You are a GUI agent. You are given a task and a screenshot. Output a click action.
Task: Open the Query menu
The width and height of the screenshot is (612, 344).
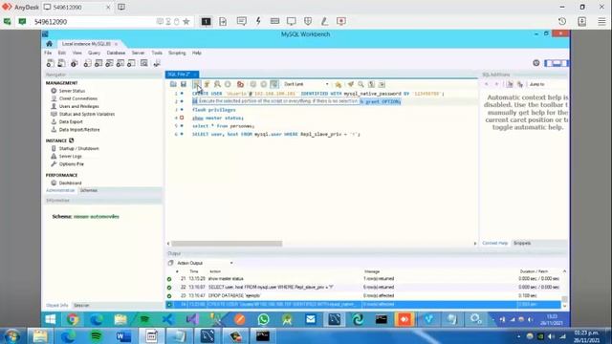(94, 53)
